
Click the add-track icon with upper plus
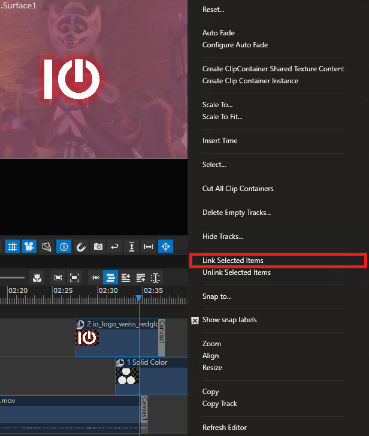[x=126, y=277]
